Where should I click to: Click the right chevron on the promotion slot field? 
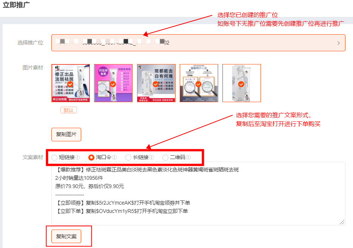point(339,43)
